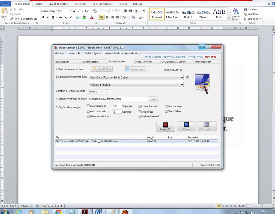Open the Selecionar dropdown in Edição
Image resolution: width=275 pixels, height=214 pixels.
[x=261, y=19]
